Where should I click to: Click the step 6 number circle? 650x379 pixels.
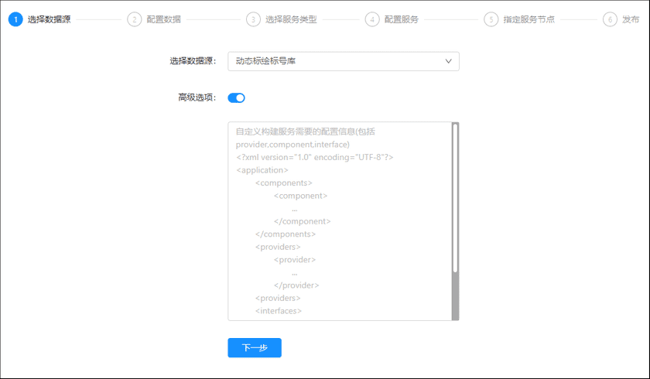point(610,19)
